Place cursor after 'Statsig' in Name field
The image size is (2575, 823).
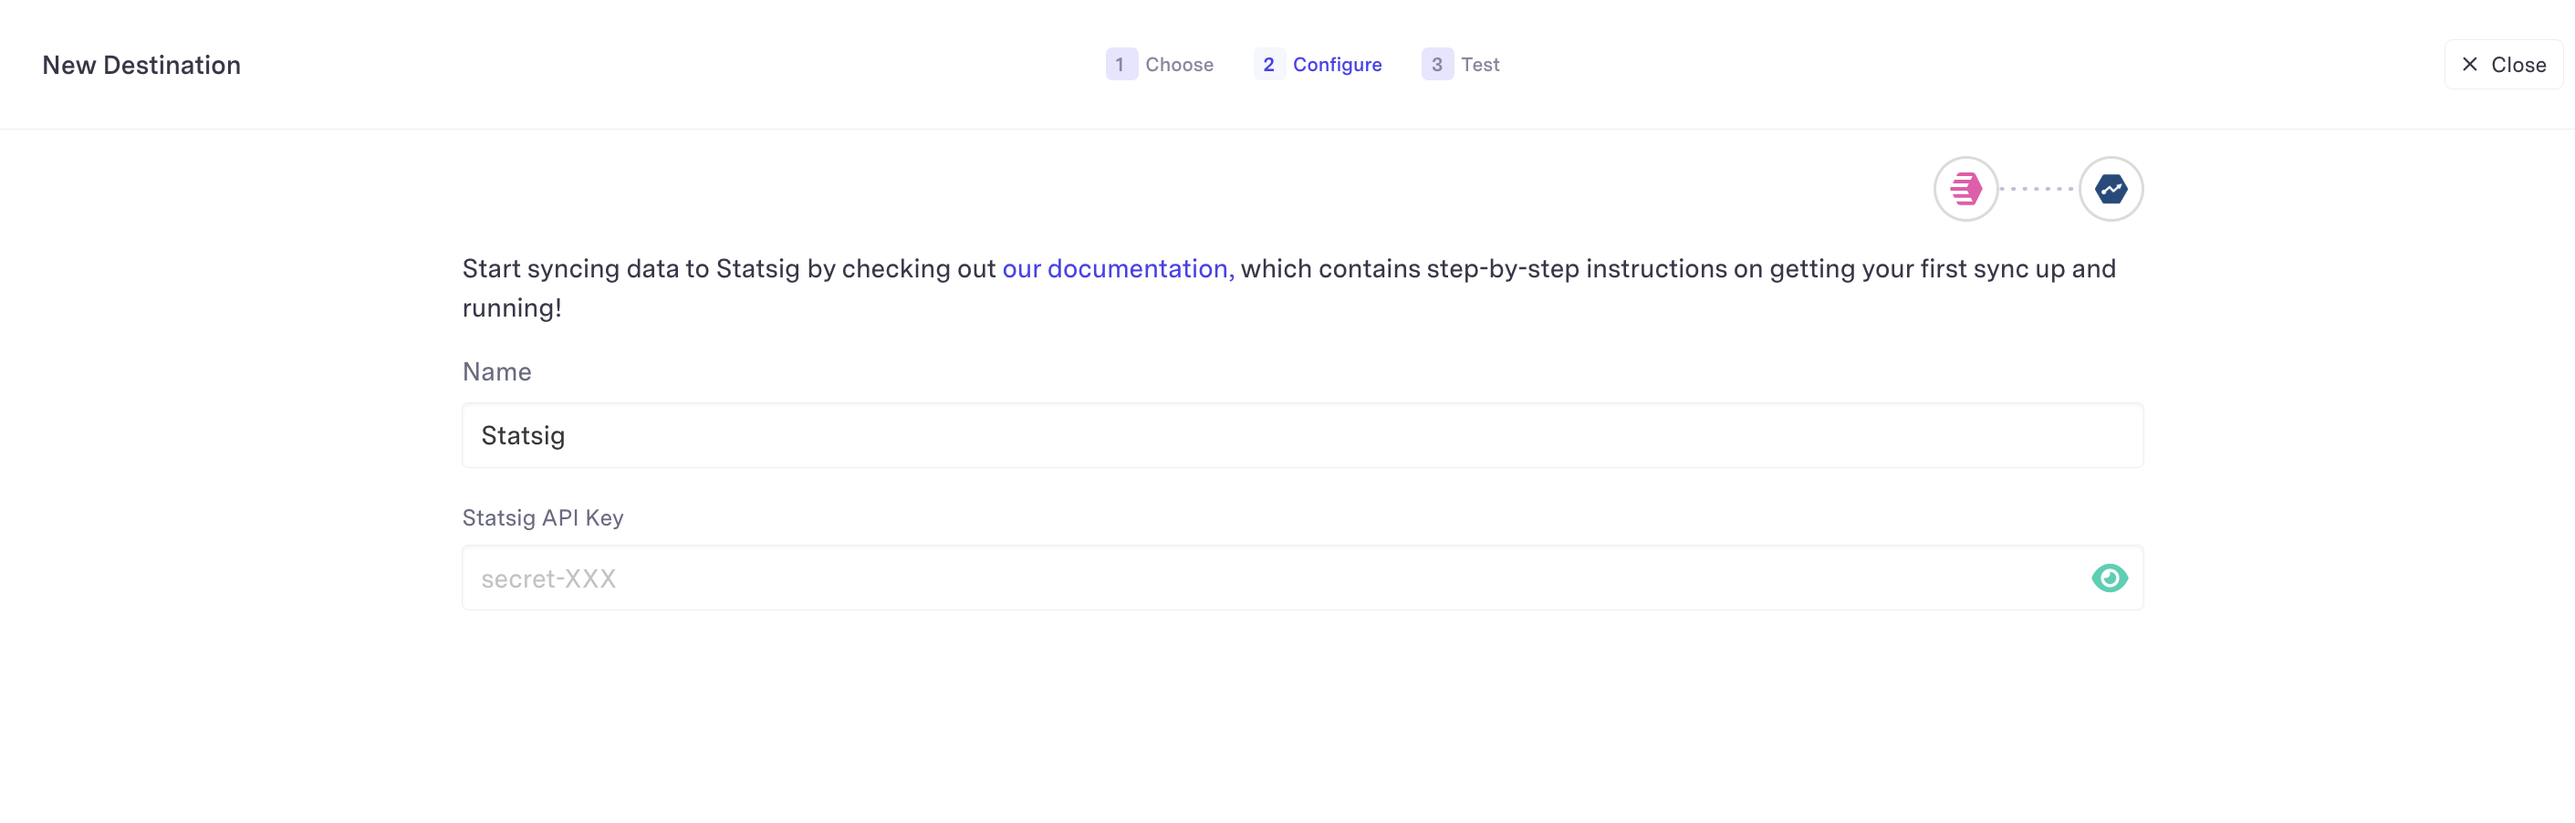pyautogui.click(x=568, y=436)
